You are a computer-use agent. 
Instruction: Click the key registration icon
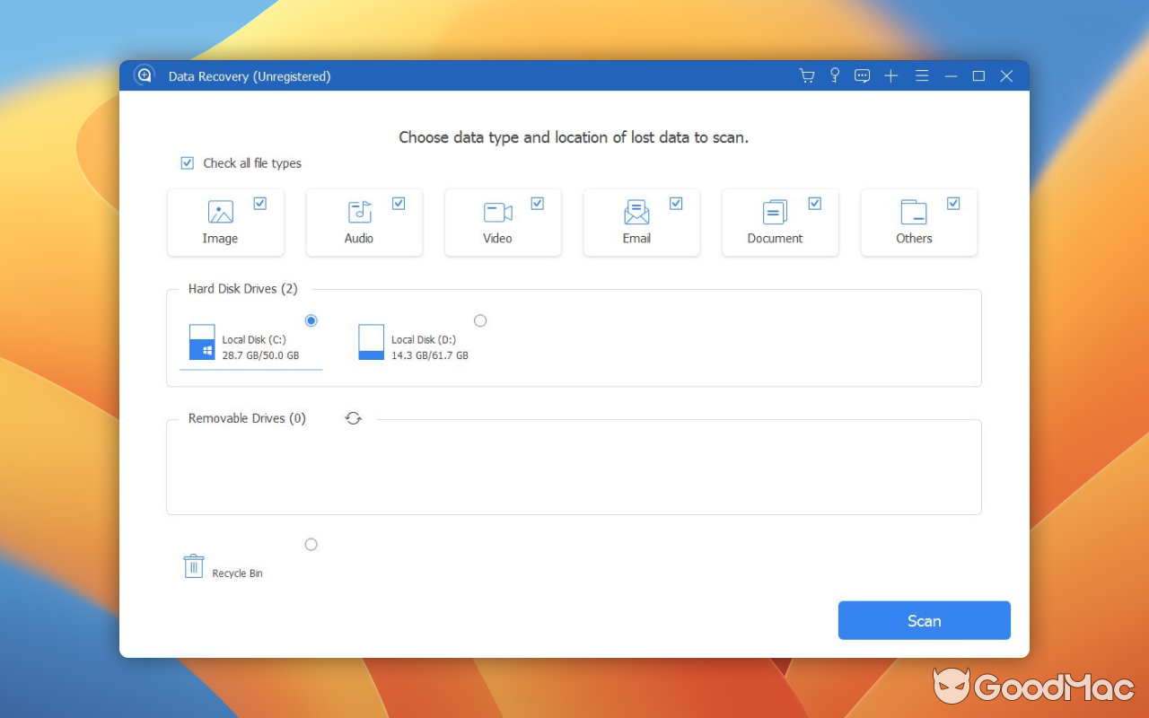pyautogui.click(x=834, y=76)
